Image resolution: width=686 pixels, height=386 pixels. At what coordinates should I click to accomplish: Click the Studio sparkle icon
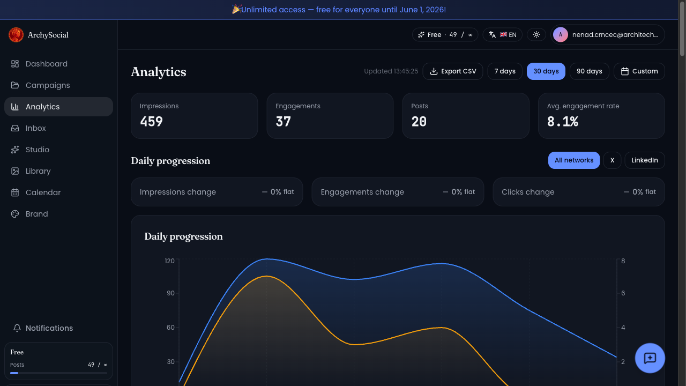click(x=15, y=150)
